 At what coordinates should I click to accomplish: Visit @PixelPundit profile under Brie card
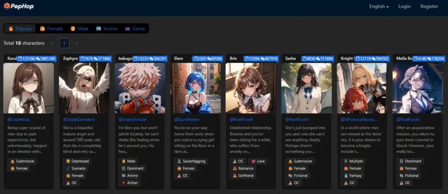click(x=241, y=120)
